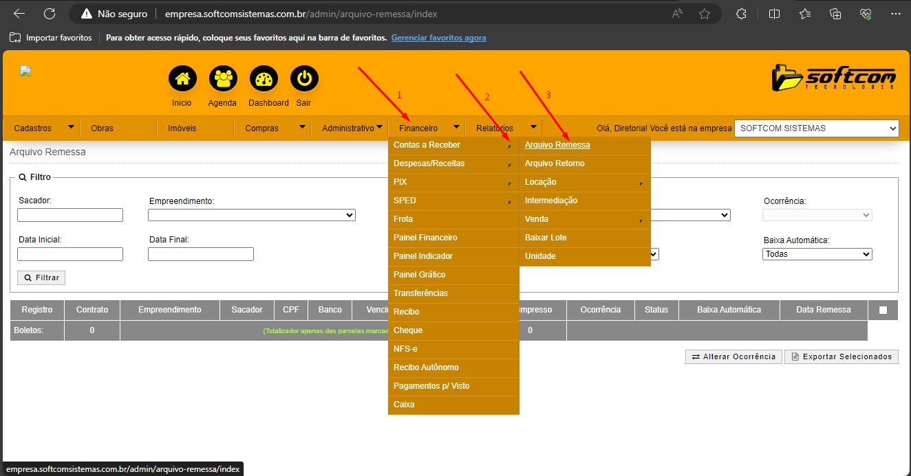Open the Empreendimento dropdown
911x476 pixels.
(x=251, y=215)
